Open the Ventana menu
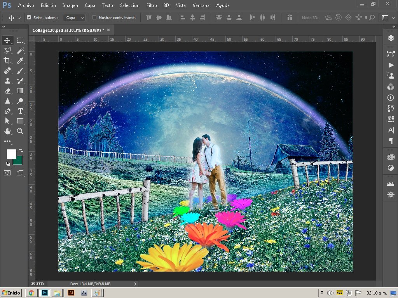398x298 pixels. coord(201,5)
